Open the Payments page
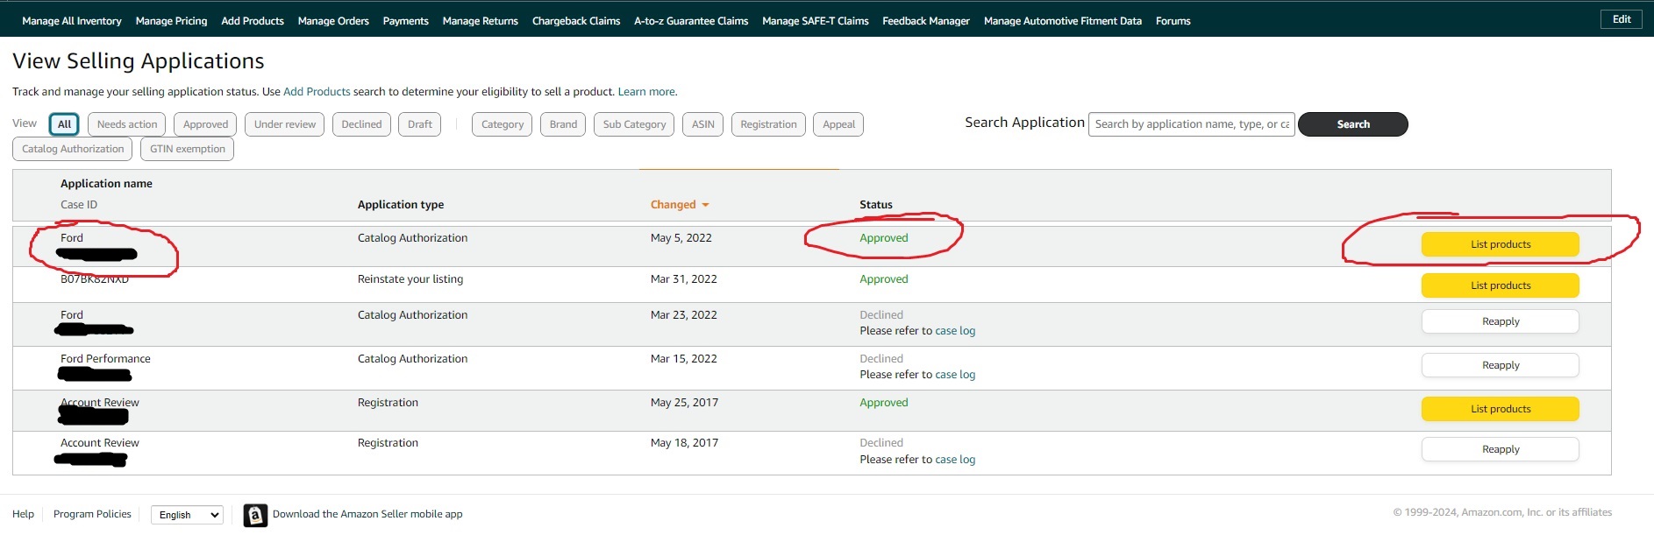 406,21
